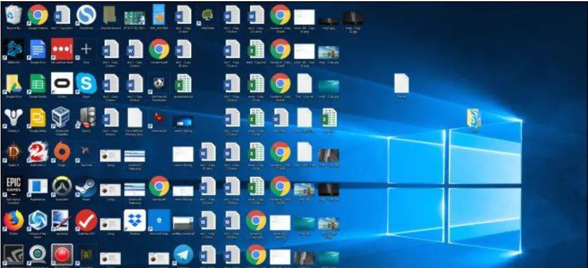Open the Battle.net launcher shortcut

click(13, 49)
